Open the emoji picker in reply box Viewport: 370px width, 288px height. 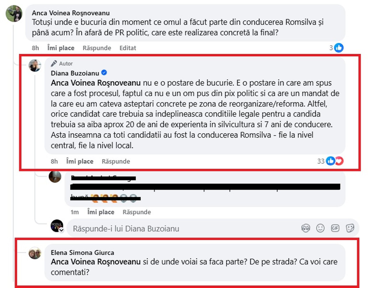click(x=320, y=228)
